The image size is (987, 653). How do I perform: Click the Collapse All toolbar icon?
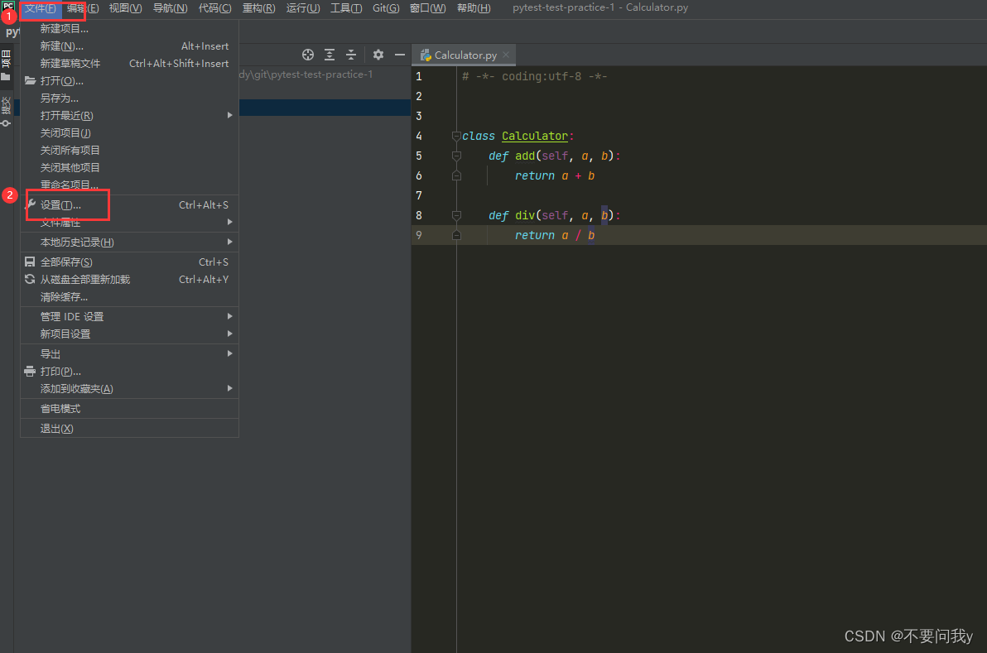[x=351, y=55]
